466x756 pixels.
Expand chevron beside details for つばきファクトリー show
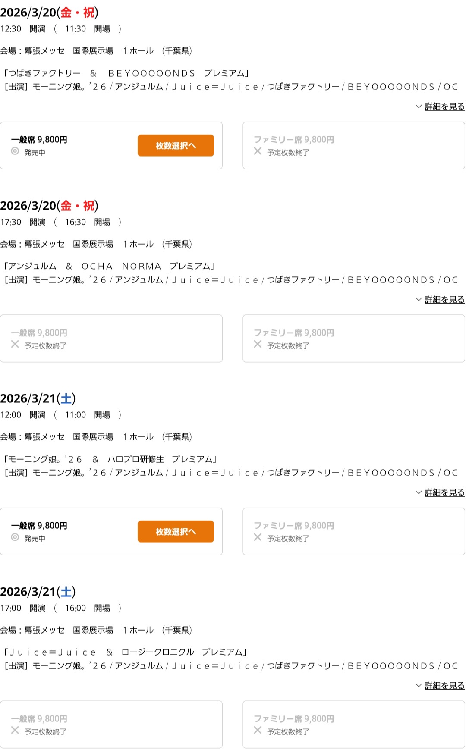[x=419, y=106]
